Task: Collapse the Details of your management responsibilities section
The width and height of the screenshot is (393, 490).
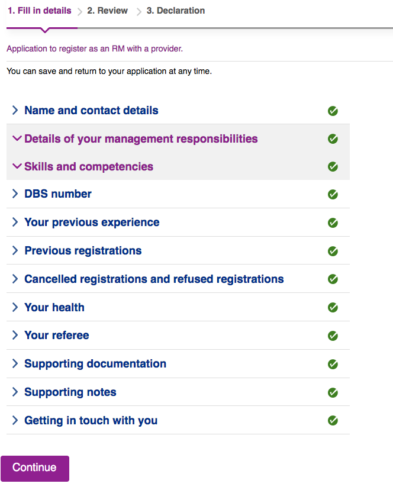Action: click(140, 138)
